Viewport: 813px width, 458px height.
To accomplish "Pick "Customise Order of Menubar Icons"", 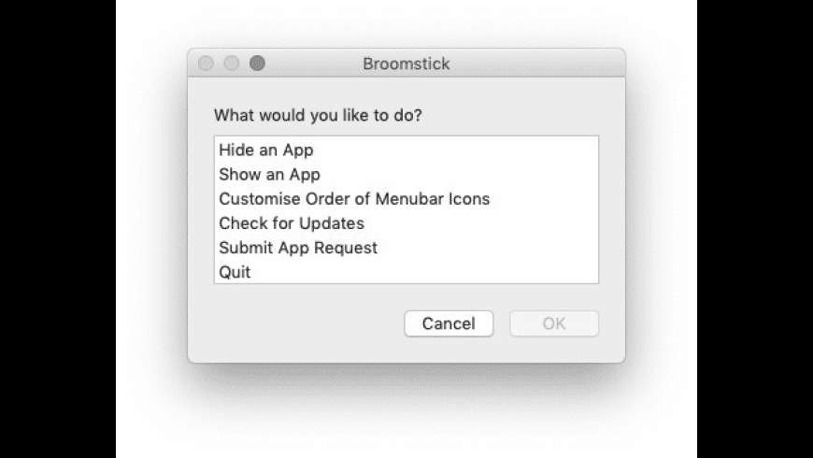I will click(x=354, y=199).
